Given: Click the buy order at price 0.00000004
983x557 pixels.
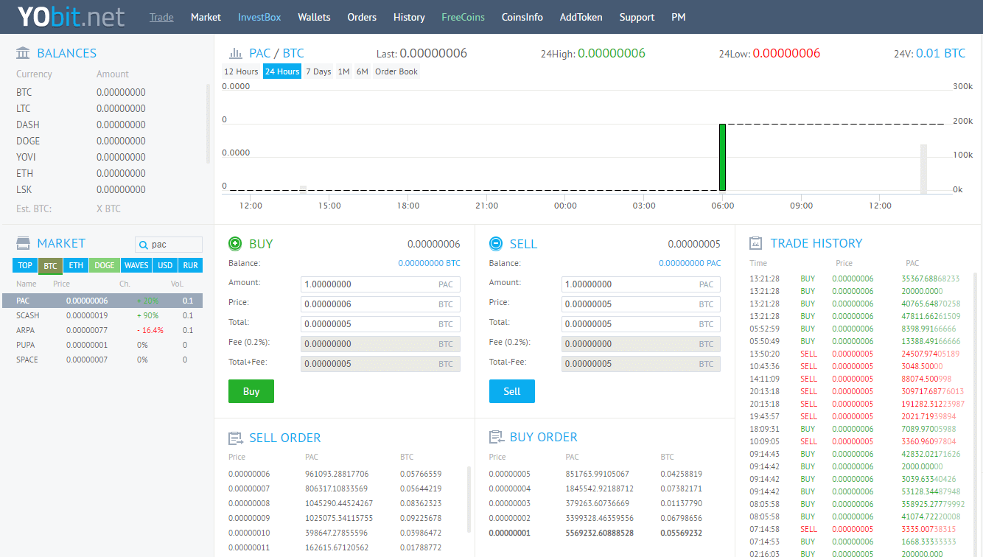Looking at the screenshot, I should [x=604, y=488].
